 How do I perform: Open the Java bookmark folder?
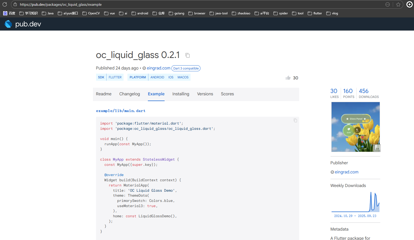coord(48,13)
